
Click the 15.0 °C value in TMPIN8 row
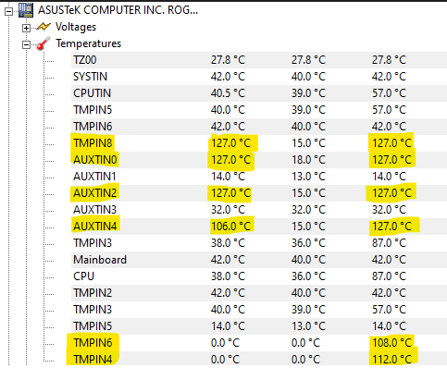[x=308, y=143]
